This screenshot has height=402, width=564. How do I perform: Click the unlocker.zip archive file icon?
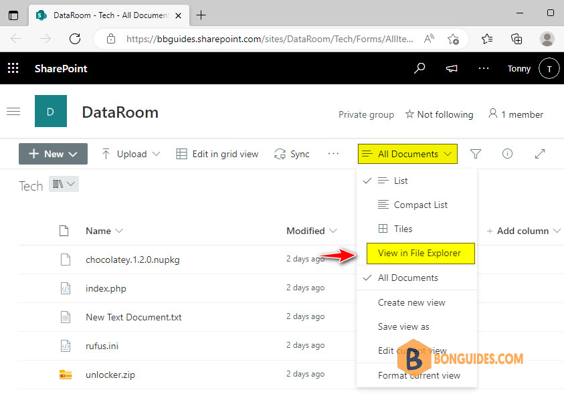pos(66,375)
